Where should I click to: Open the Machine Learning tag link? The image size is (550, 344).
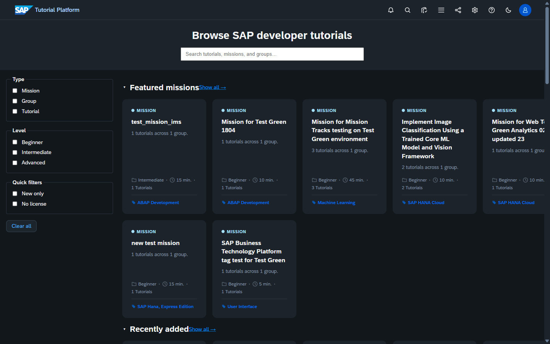point(336,203)
